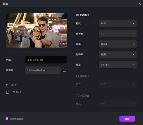Click the 匯出 dialog title text
The width and height of the screenshot is (143, 125).
pos(6,4)
